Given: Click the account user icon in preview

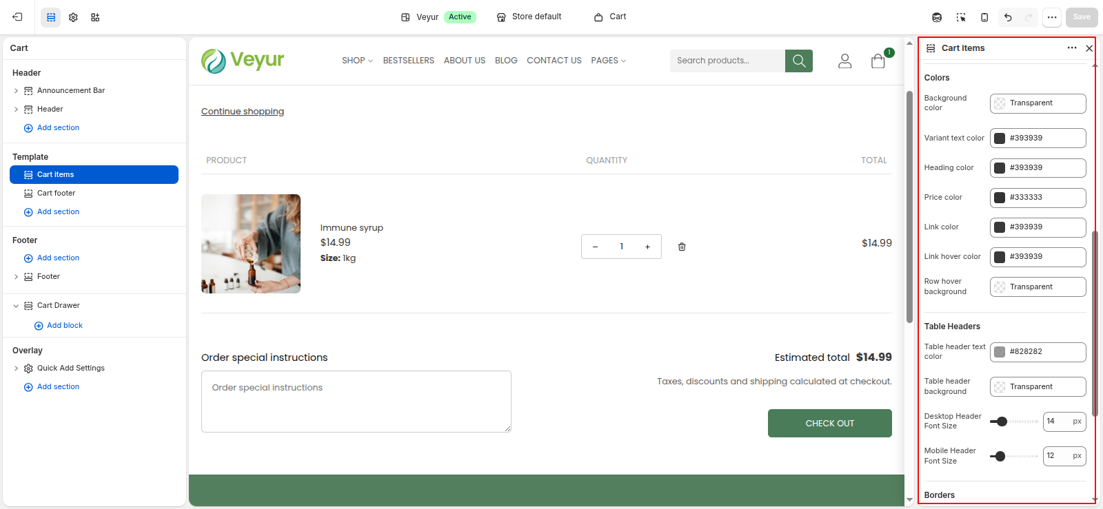Looking at the screenshot, I should pos(844,61).
